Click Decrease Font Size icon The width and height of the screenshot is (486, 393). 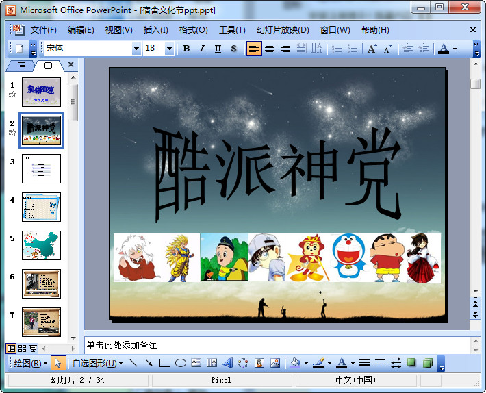tap(387, 49)
